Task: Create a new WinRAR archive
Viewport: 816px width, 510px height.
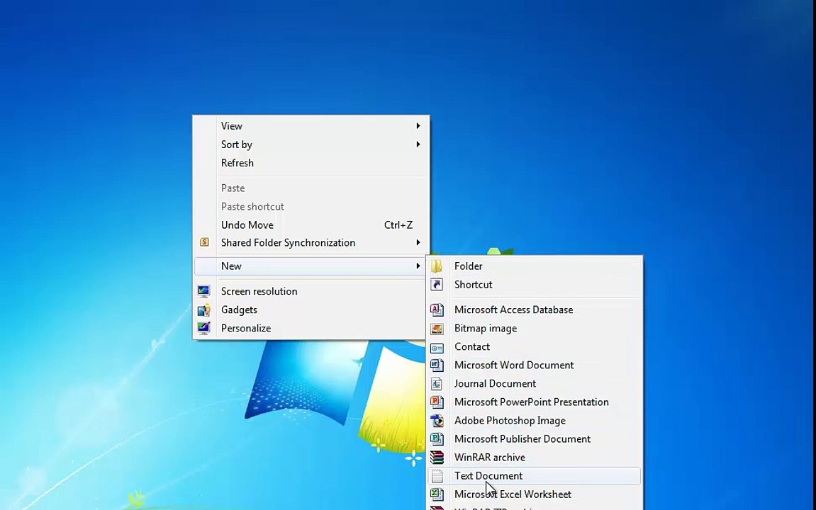Action: pyautogui.click(x=535, y=458)
